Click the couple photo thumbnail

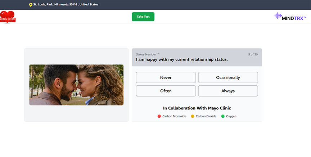click(x=76, y=85)
